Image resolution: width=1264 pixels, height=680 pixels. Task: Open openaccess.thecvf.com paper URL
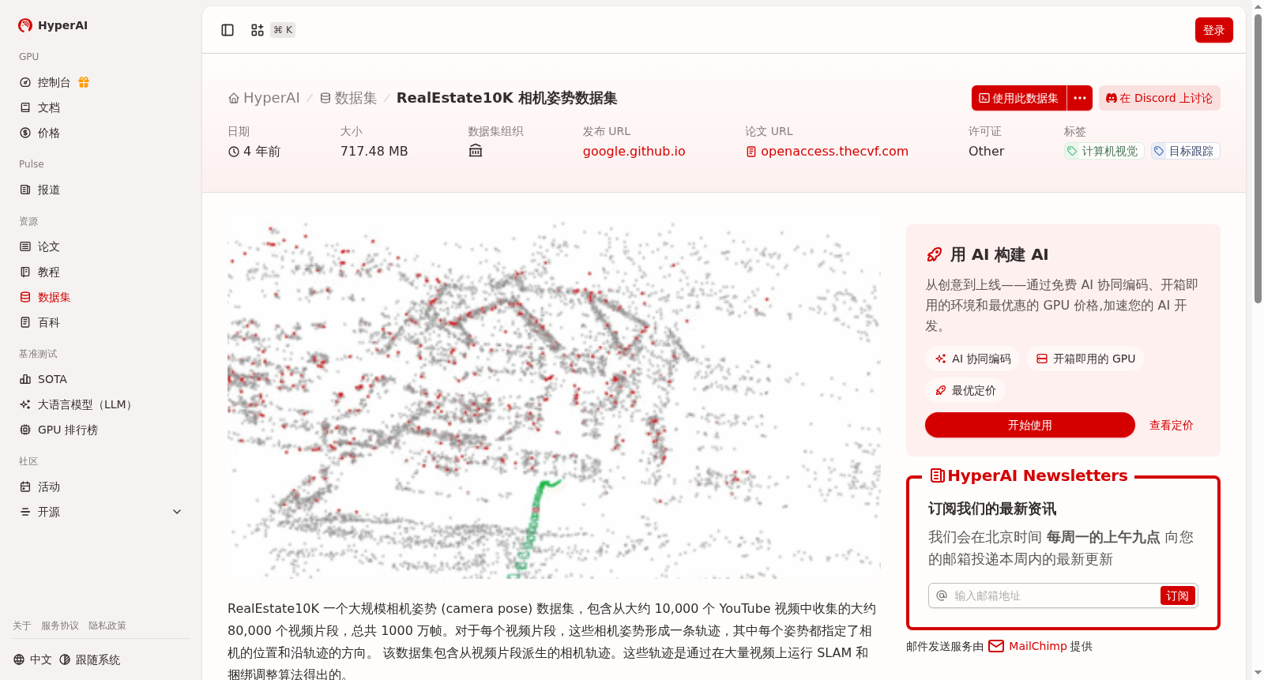pyautogui.click(x=827, y=151)
